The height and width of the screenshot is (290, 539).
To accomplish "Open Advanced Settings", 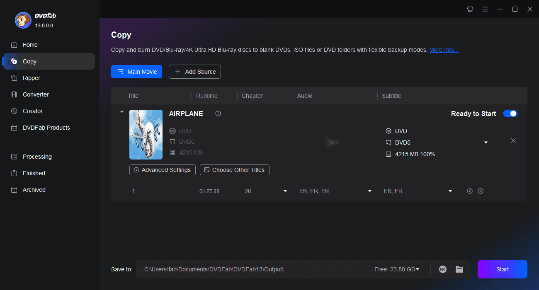I will (162, 170).
